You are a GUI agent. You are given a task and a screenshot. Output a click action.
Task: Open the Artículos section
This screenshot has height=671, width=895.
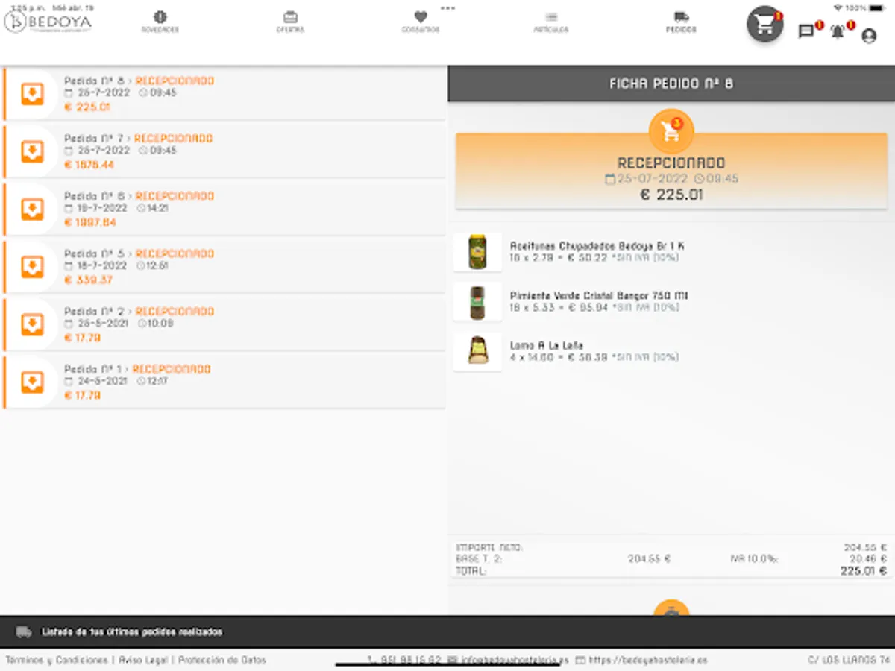pos(551,22)
